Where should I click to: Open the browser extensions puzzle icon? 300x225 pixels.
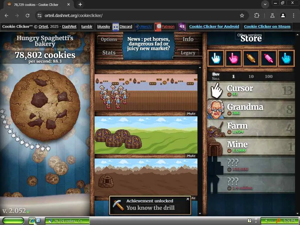257,16
